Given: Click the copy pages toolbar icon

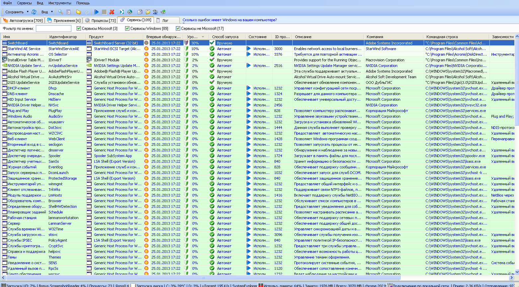Looking at the screenshot, I should click(x=140, y=12).
